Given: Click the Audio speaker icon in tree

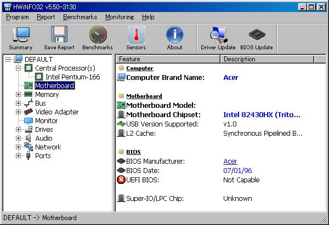Looking at the screenshot, I should pos(29,139).
